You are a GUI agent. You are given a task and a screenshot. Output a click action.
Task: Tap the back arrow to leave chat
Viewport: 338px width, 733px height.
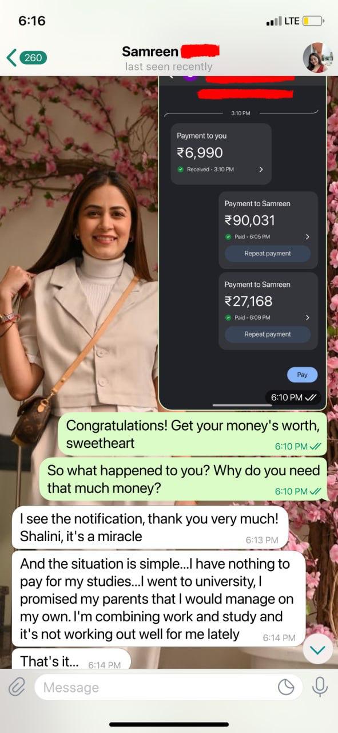point(11,58)
